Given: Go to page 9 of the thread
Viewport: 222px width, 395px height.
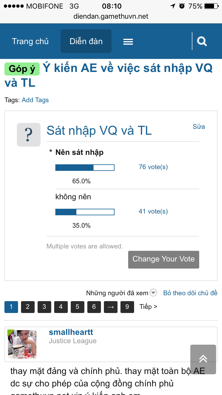Looking at the screenshot, I should [127, 307].
